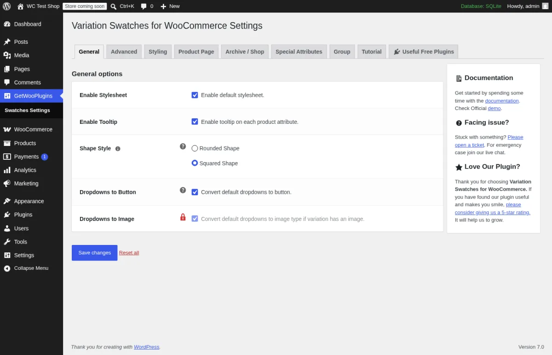The width and height of the screenshot is (552, 355).
Task: Click the admin avatar thumbnail
Action: 545,6
